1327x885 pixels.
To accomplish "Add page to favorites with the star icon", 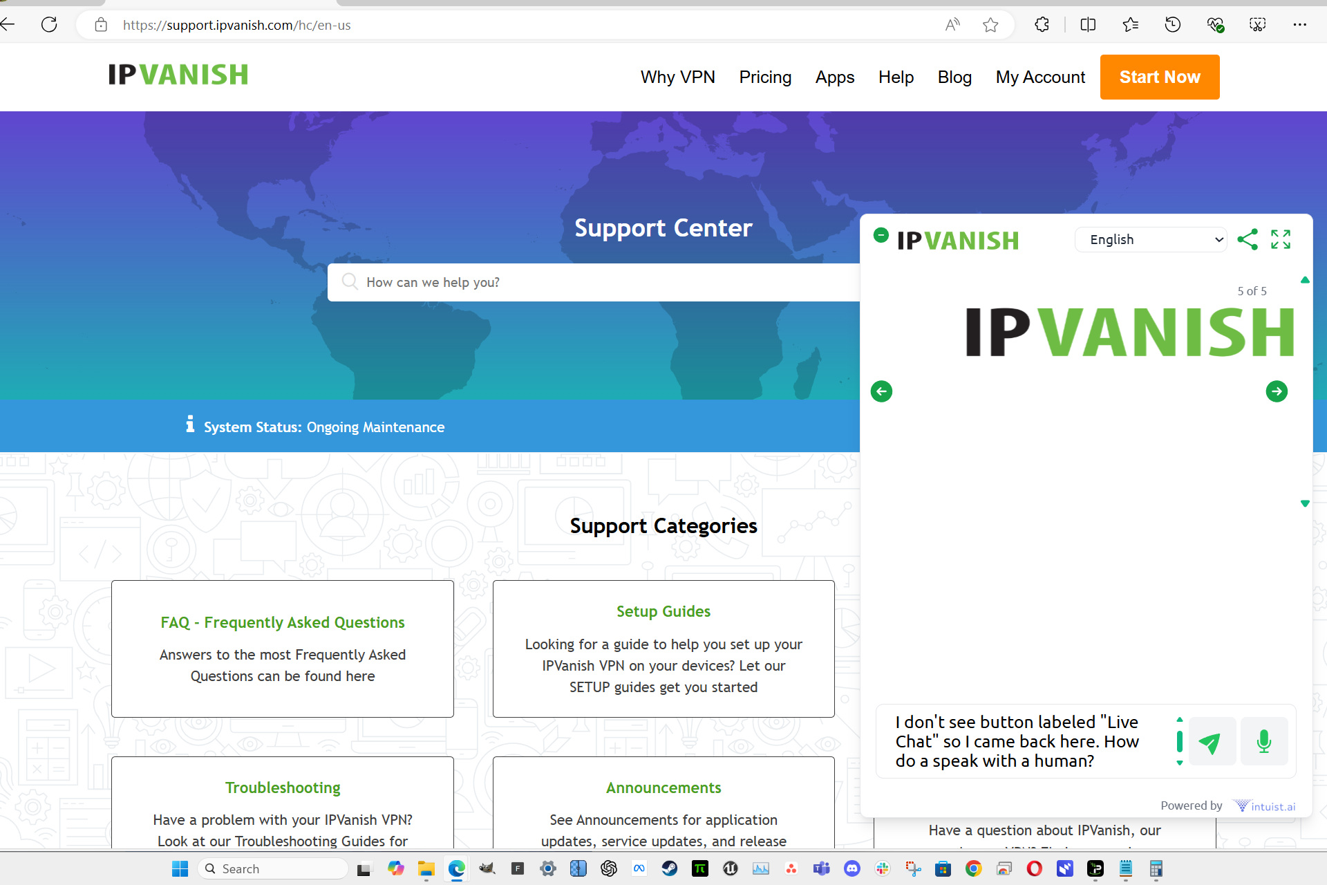I will click(x=990, y=25).
